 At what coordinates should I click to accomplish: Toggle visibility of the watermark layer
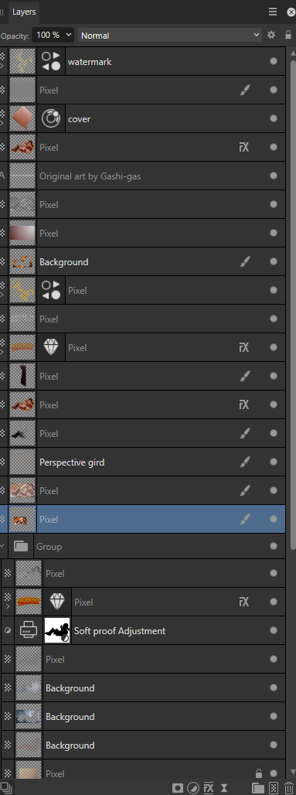[x=274, y=61]
